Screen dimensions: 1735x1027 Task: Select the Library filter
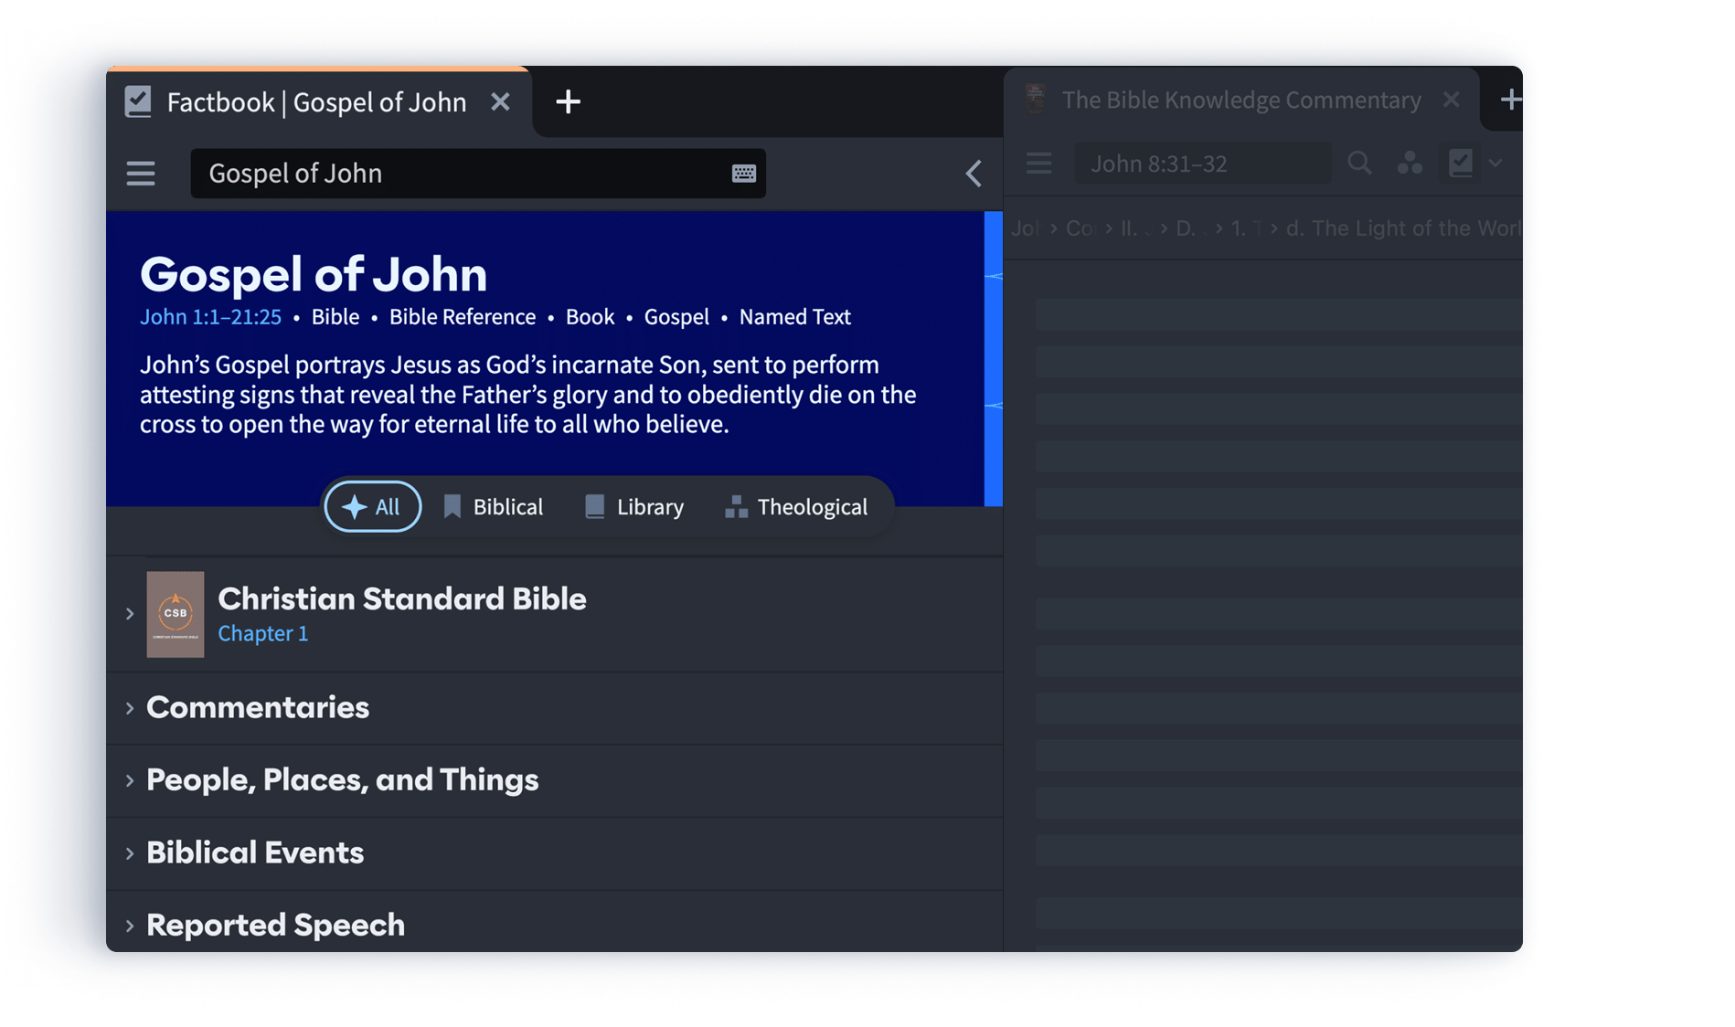pyautogui.click(x=634, y=506)
